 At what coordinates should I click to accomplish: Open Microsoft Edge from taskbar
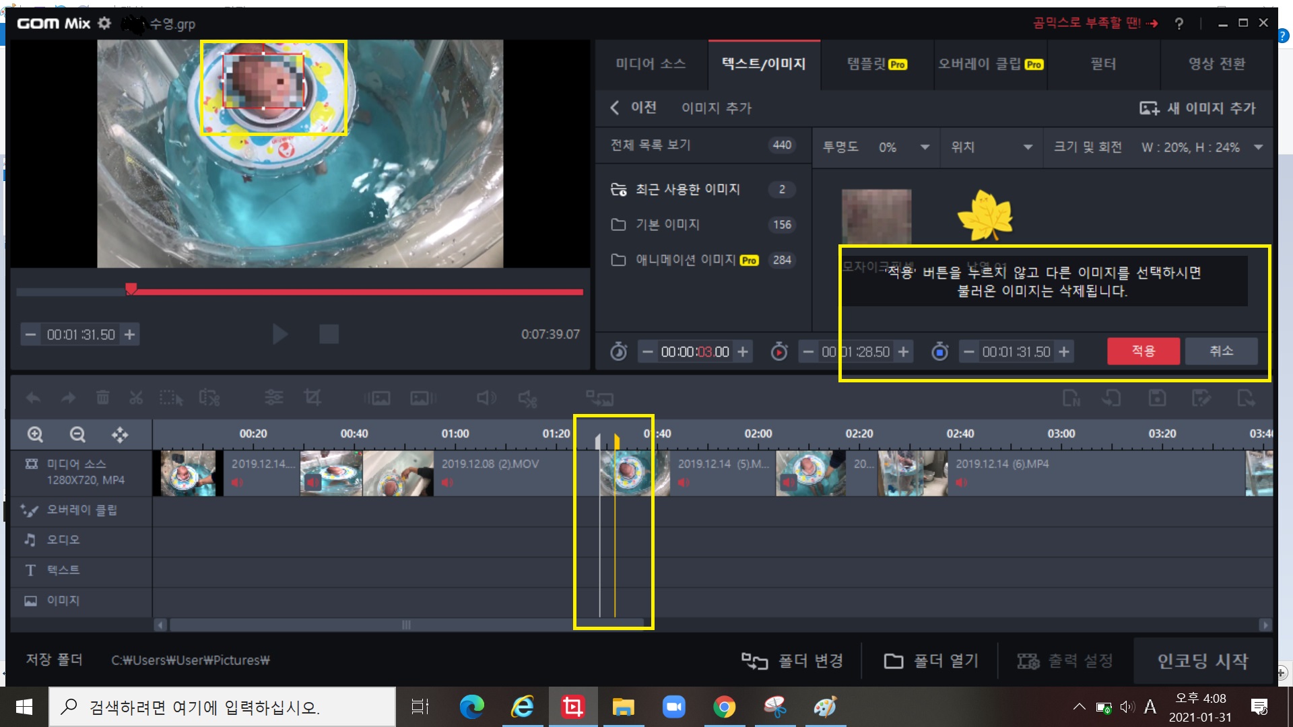[x=471, y=707]
